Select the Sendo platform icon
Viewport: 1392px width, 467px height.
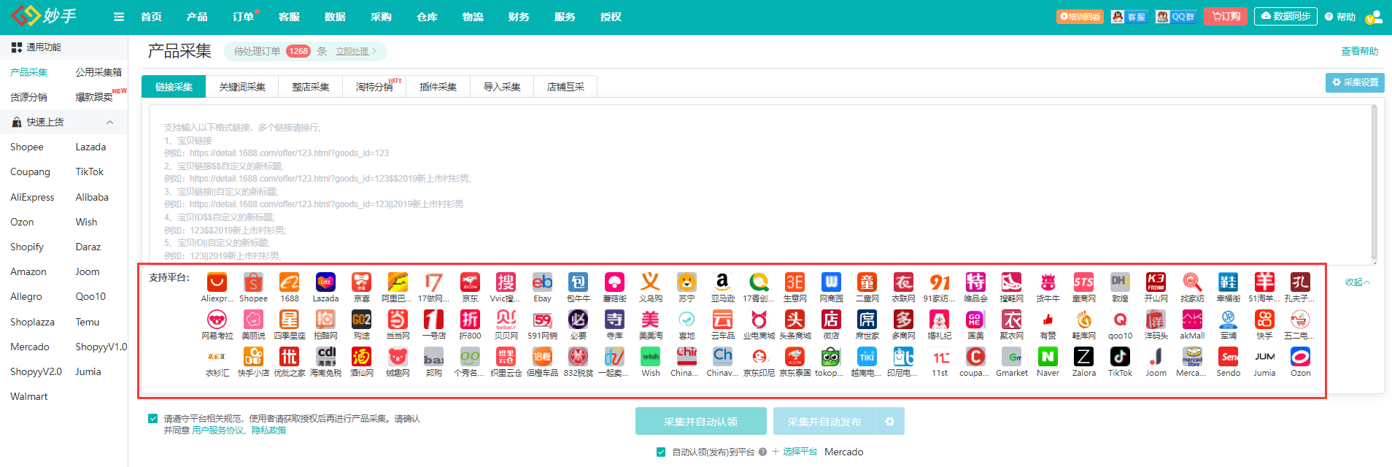pyautogui.click(x=1228, y=356)
